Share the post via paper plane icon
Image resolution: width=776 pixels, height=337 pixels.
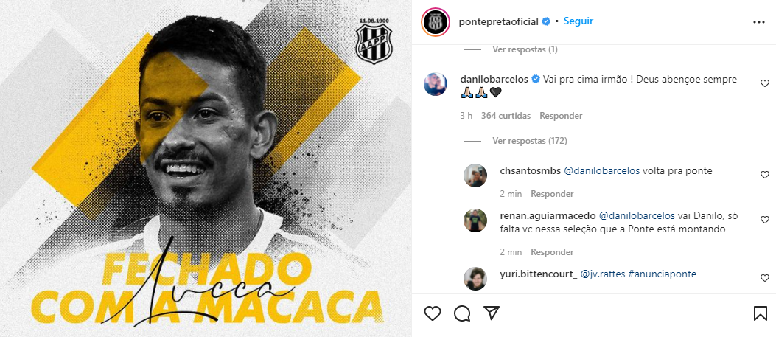point(492,313)
